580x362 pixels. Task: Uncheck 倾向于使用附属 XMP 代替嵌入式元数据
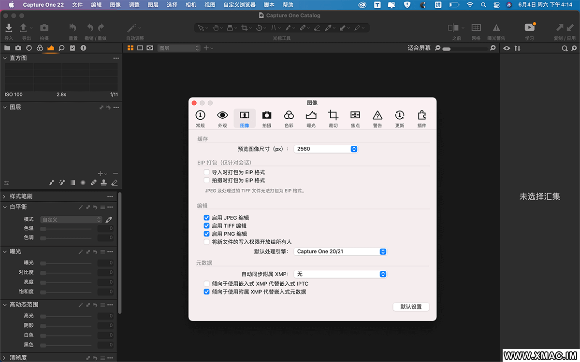pos(207,292)
